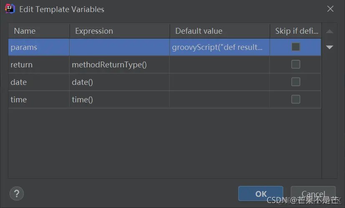Toggle Skip if defined for params
The width and height of the screenshot is (345, 208).
pyautogui.click(x=295, y=47)
